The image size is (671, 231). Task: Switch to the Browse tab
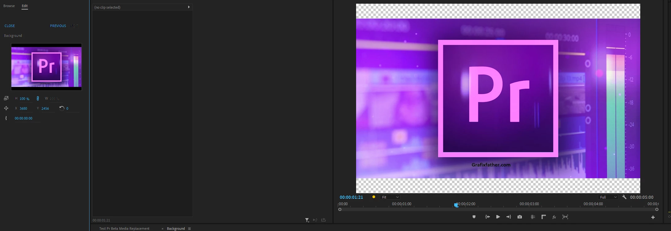pyautogui.click(x=9, y=6)
